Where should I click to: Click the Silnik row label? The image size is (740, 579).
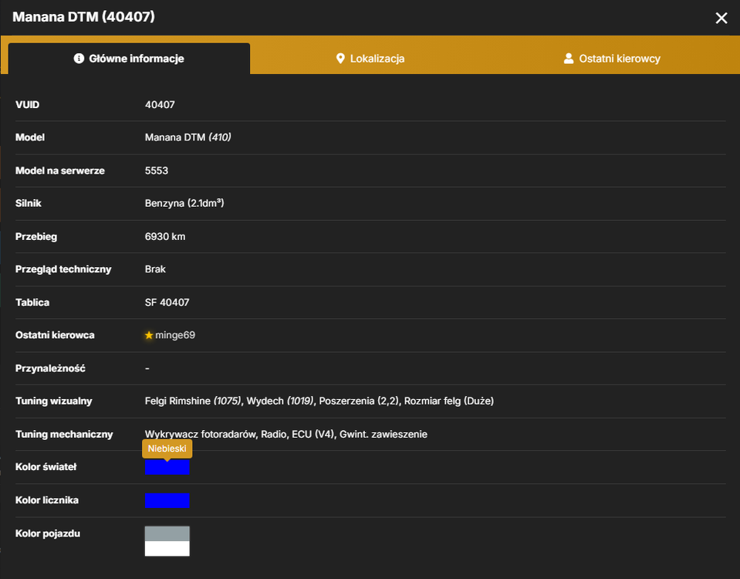point(29,203)
